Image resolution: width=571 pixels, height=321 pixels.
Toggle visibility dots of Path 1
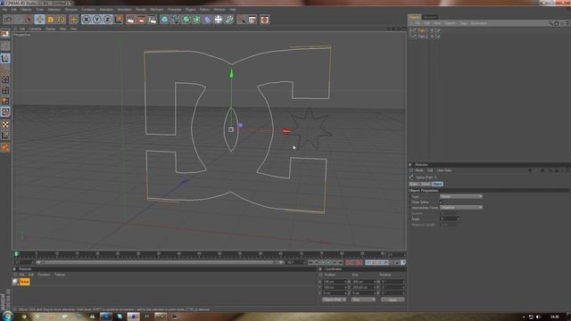[x=432, y=30]
